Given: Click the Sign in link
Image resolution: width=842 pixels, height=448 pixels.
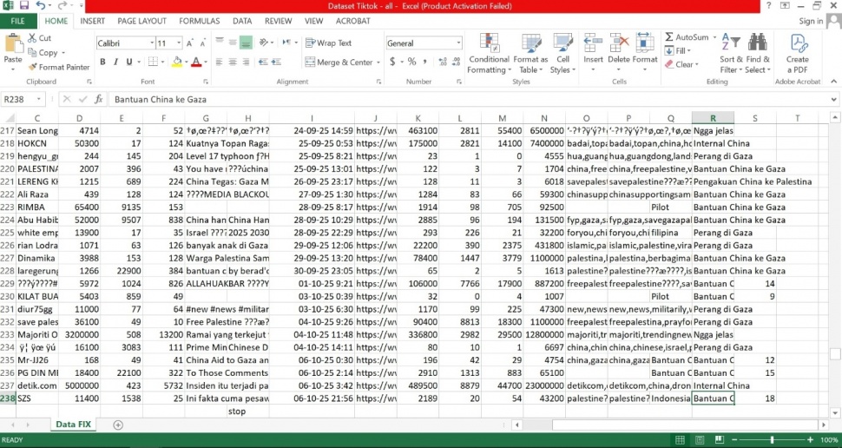Looking at the screenshot, I should [x=811, y=21].
